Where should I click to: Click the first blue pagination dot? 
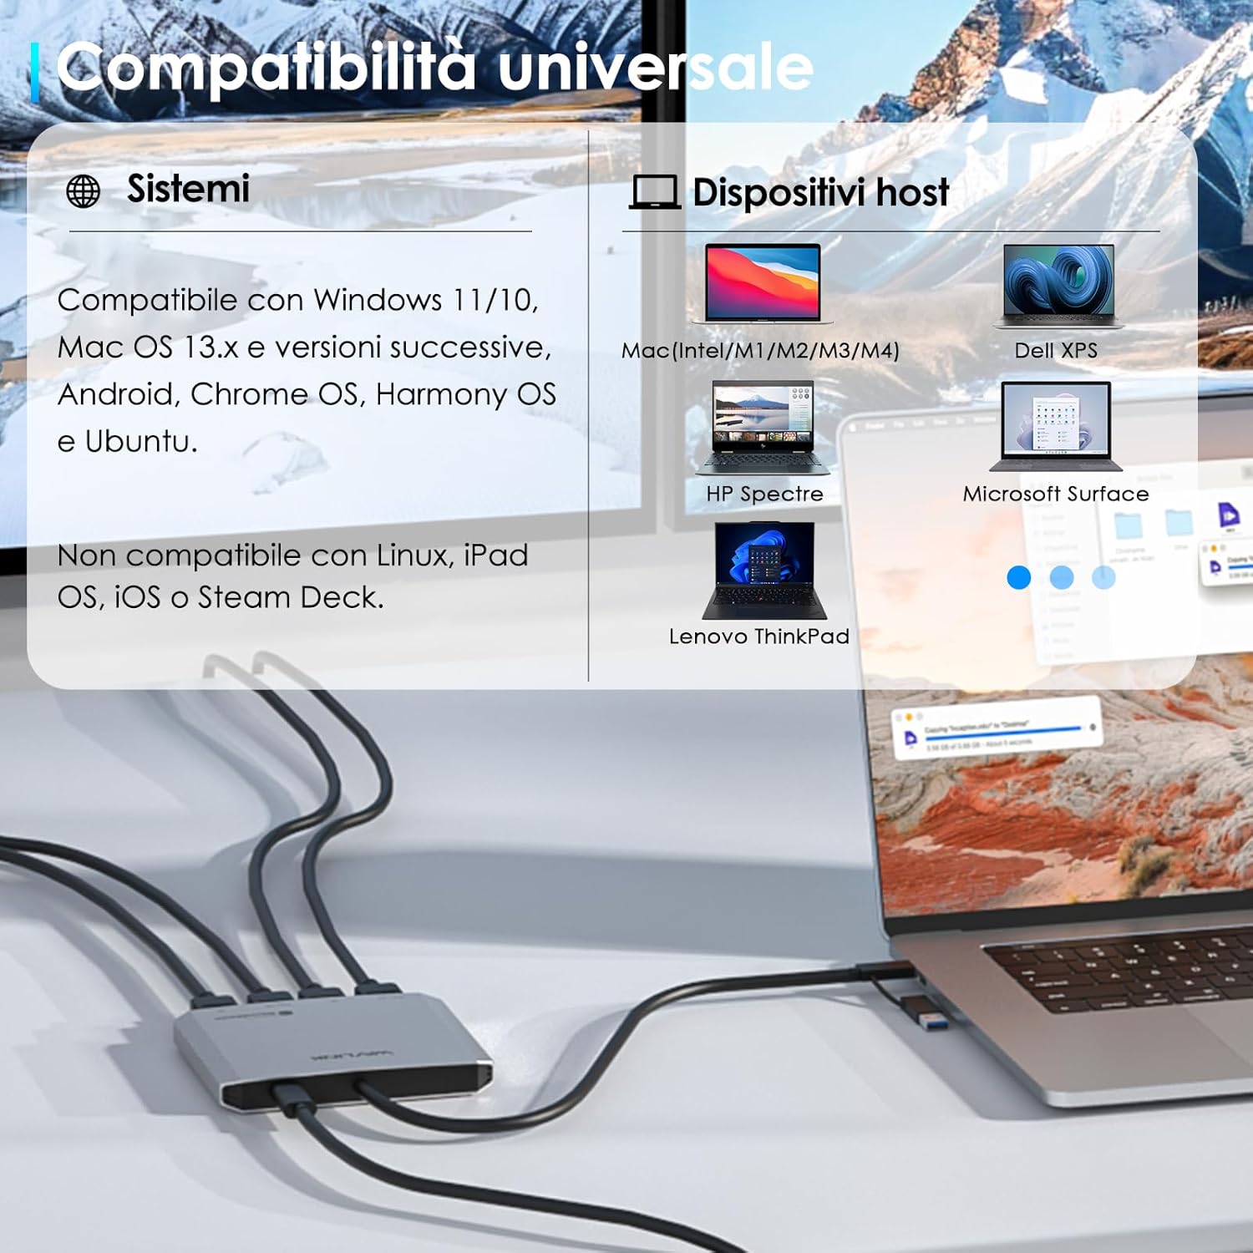(x=1017, y=577)
